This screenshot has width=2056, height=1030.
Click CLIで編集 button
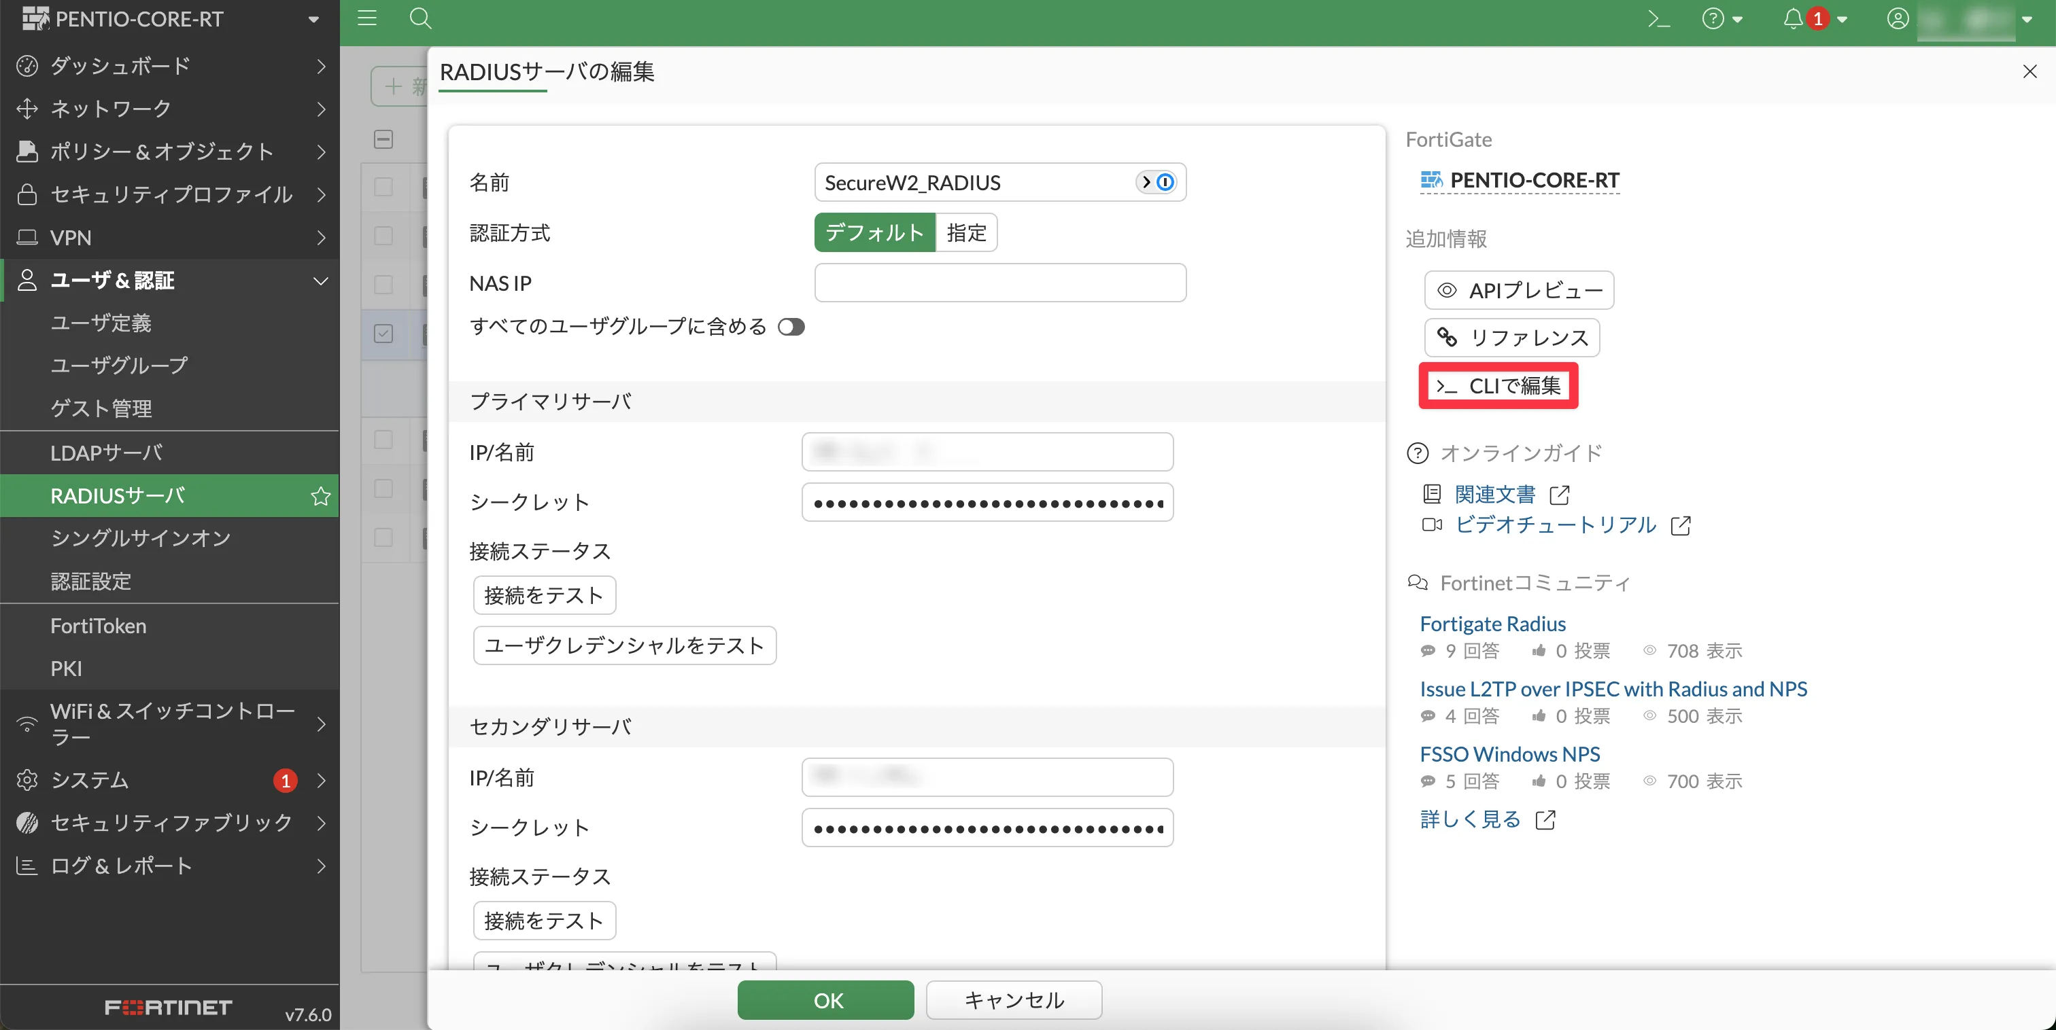click(1498, 386)
